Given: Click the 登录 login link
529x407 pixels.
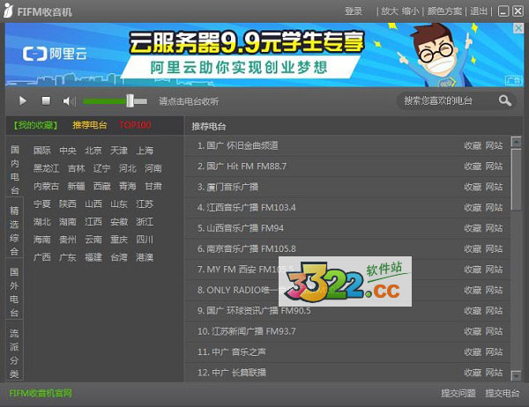Looking at the screenshot, I should click(354, 11).
